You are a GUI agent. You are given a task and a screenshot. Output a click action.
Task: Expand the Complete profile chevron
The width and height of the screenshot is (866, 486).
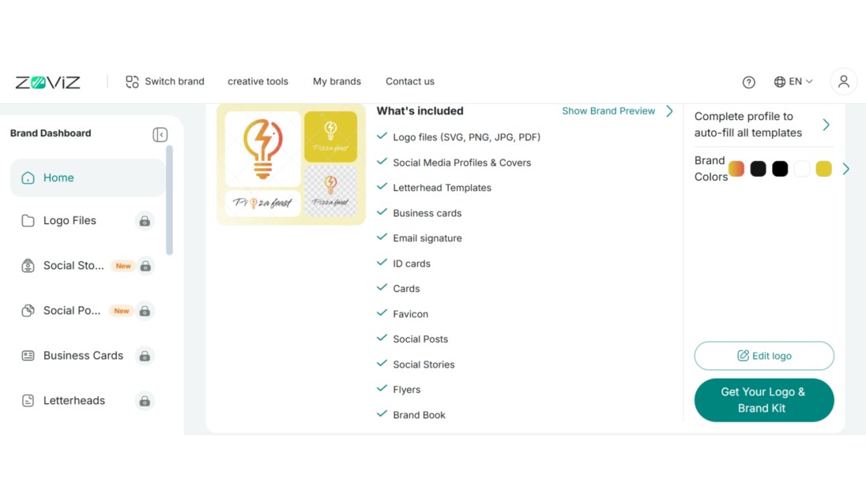[x=826, y=125]
